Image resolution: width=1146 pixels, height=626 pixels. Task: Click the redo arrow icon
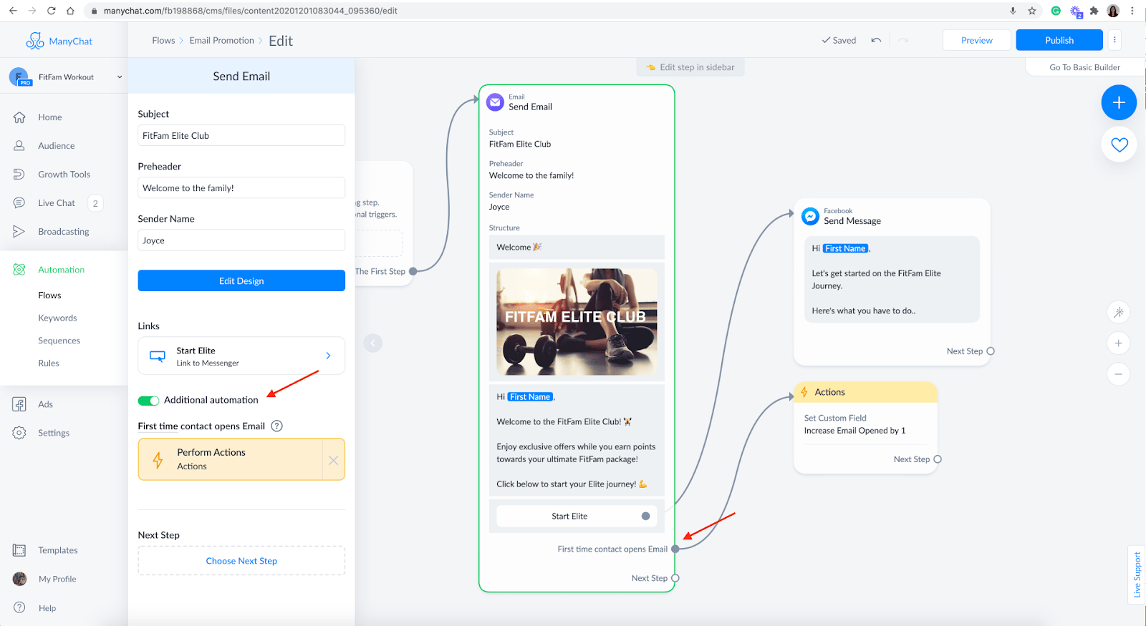click(903, 41)
